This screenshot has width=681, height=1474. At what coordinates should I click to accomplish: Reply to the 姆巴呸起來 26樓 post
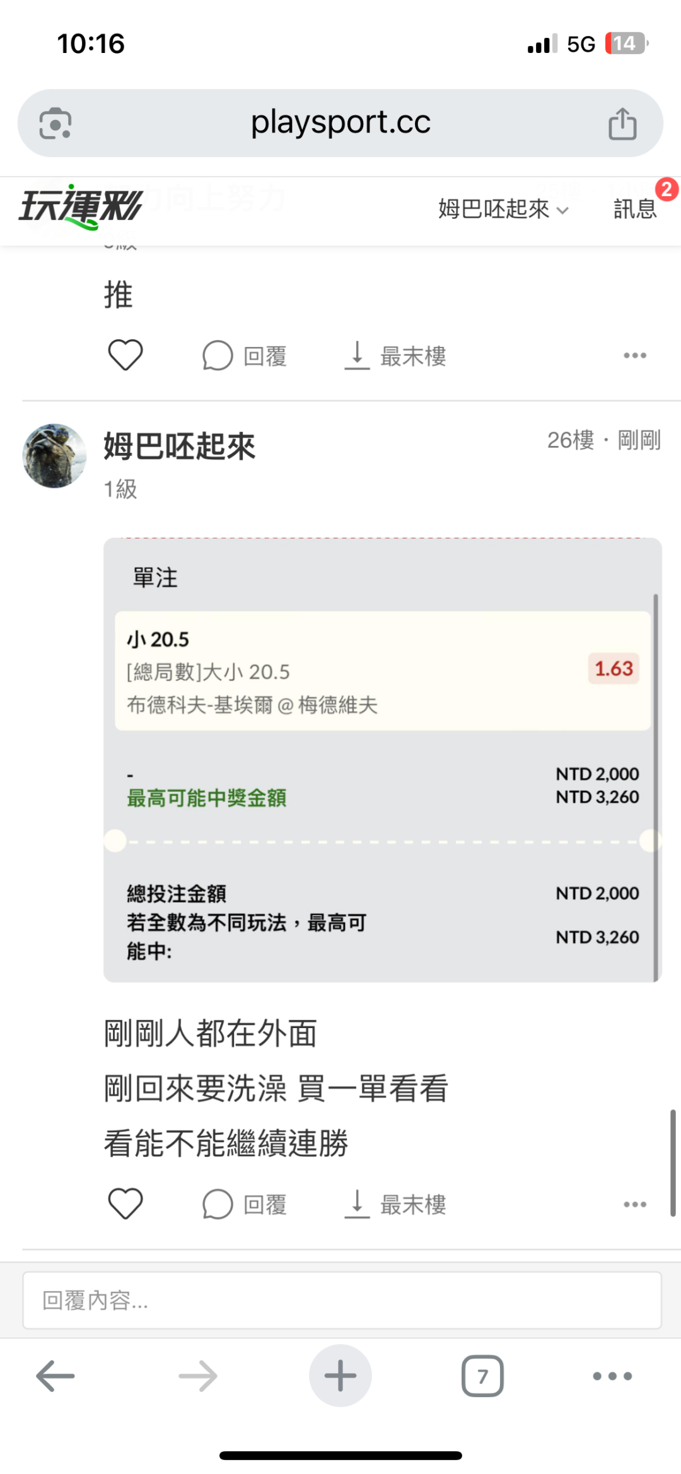(x=245, y=1205)
